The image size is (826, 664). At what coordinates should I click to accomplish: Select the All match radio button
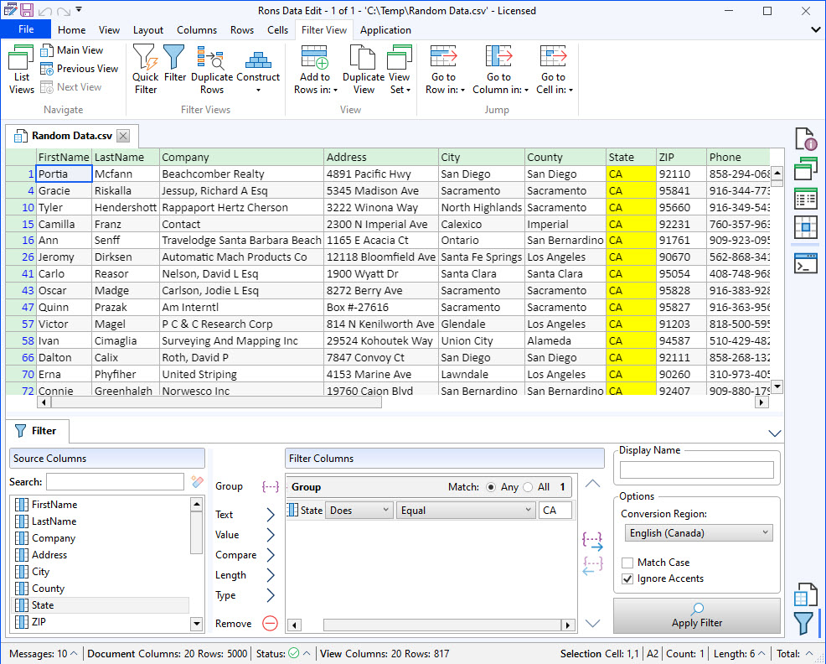point(528,487)
